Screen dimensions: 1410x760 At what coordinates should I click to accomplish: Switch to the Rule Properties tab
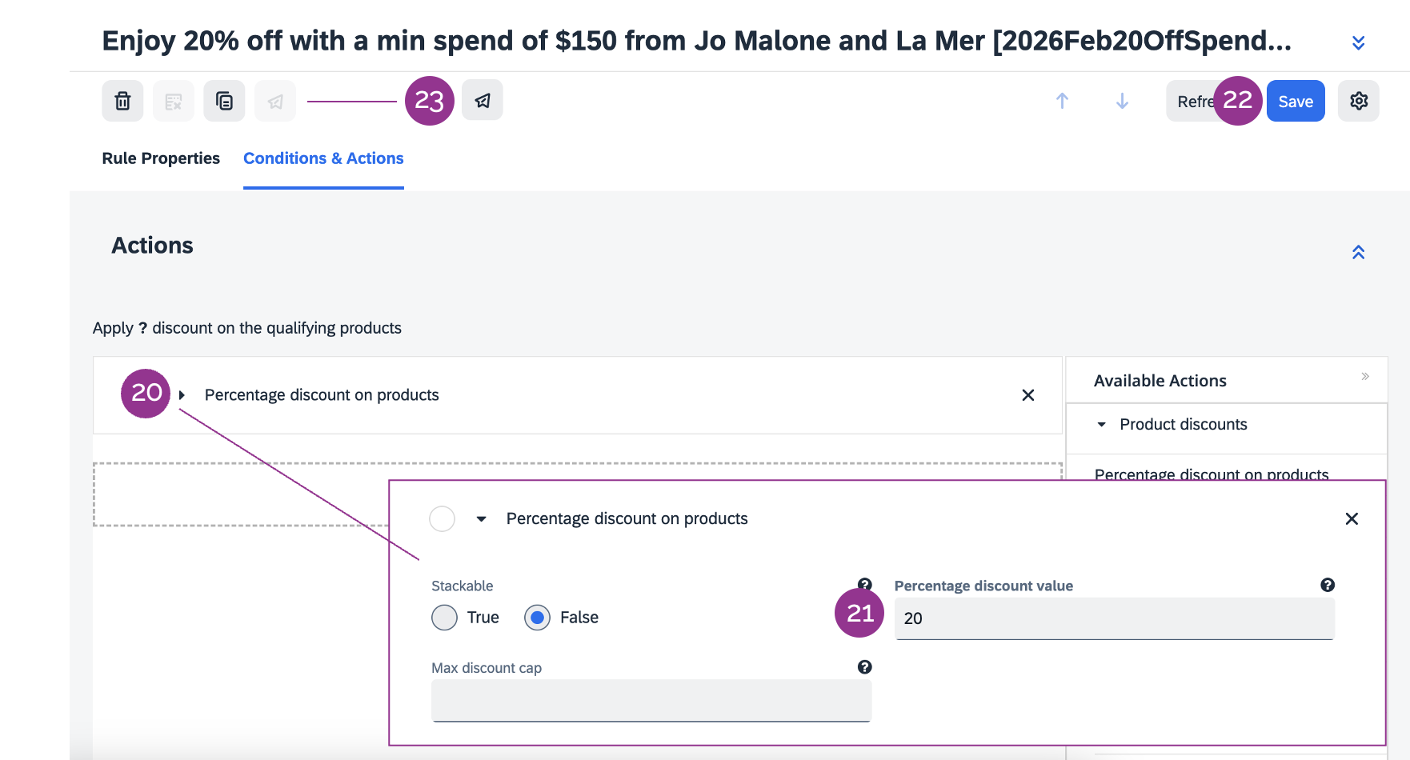[x=161, y=158]
